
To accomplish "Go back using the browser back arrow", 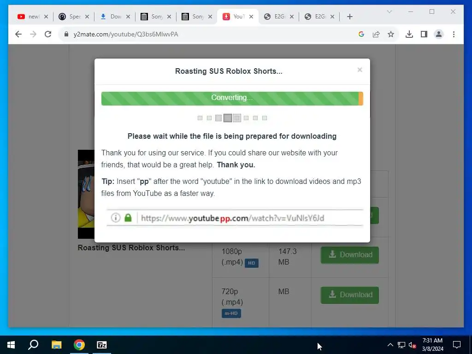I will pyautogui.click(x=18, y=34).
